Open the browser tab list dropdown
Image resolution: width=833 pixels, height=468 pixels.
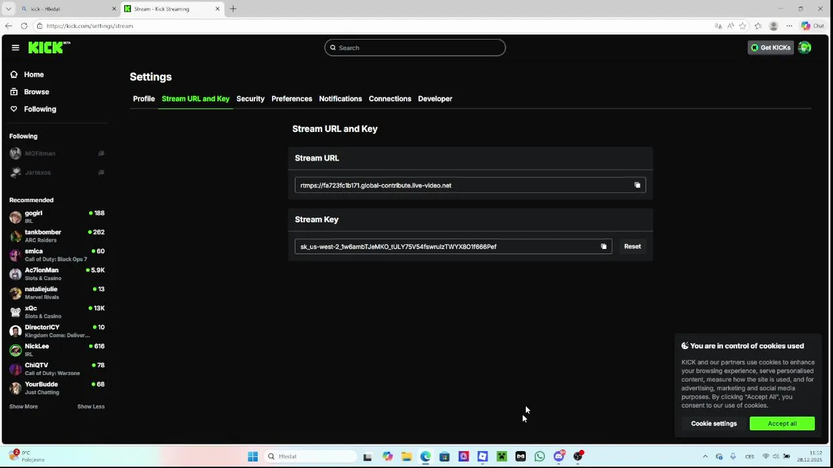point(8,9)
